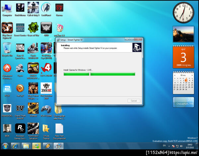Click the lighthouse slideshow gadget
This screenshot has height=156, width=199.
tap(183, 34)
